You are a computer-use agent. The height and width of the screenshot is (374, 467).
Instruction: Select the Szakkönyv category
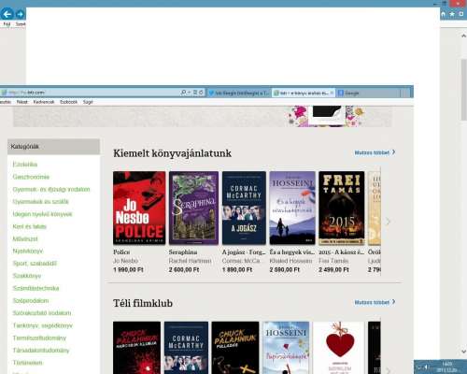point(27,276)
